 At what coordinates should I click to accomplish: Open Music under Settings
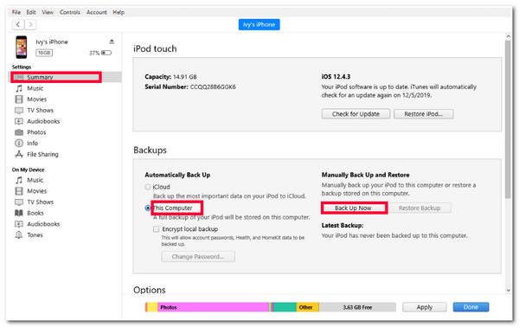[x=35, y=88]
